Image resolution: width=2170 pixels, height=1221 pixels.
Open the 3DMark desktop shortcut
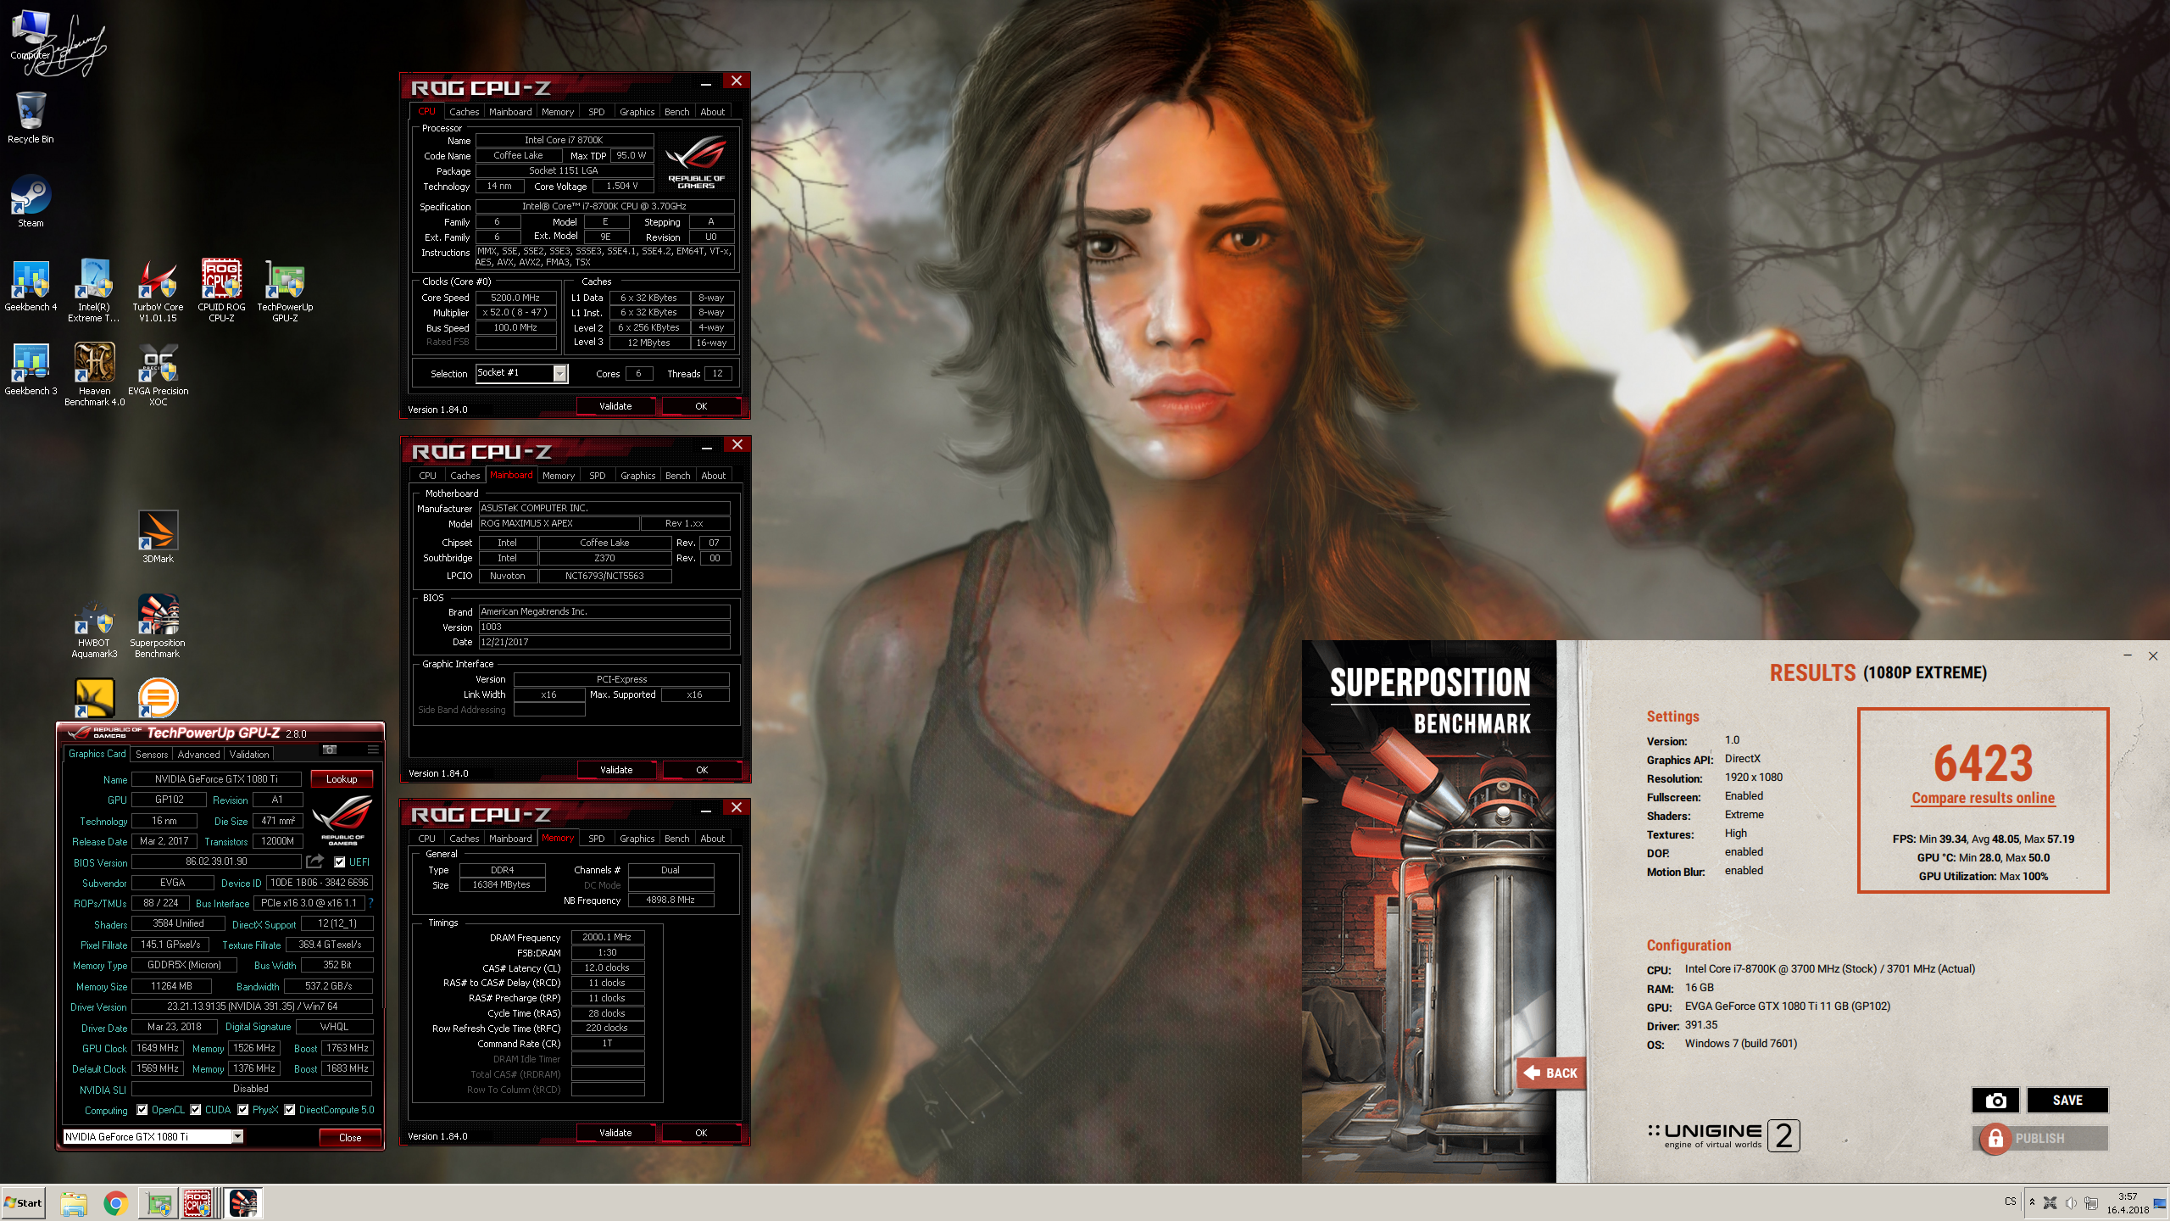(x=158, y=538)
